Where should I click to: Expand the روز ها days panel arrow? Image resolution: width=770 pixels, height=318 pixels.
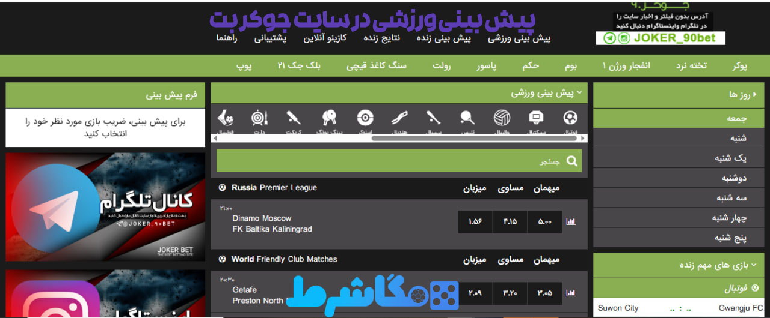pos(754,95)
